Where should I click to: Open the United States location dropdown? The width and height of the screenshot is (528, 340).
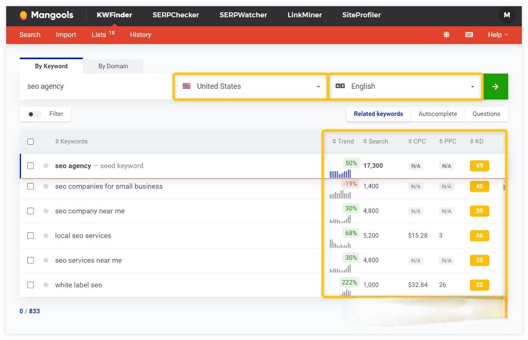point(251,86)
